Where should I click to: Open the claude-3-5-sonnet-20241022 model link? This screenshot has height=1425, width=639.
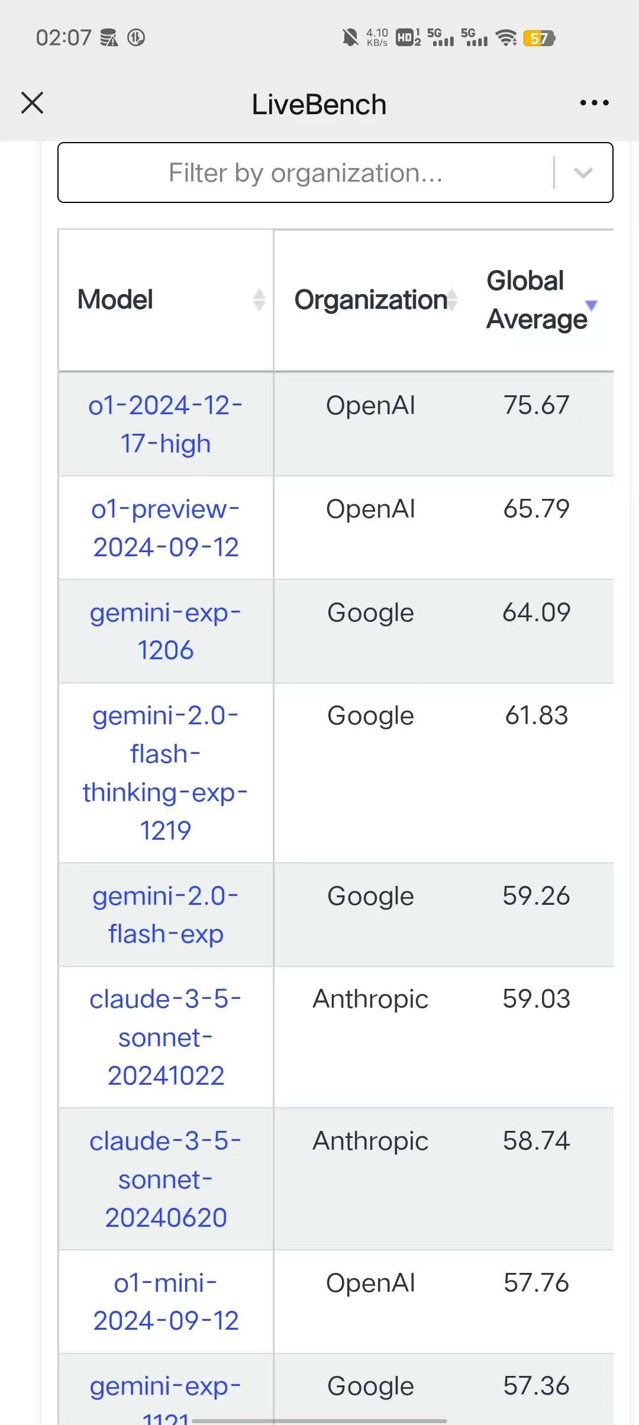pyautogui.click(x=166, y=1037)
